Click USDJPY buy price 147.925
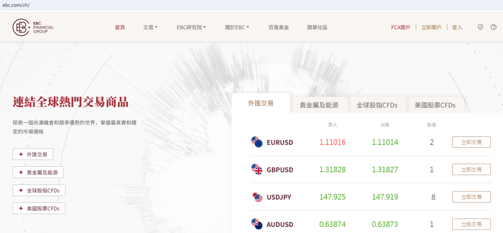Screen dimensions: 503x233 coord(332,197)
